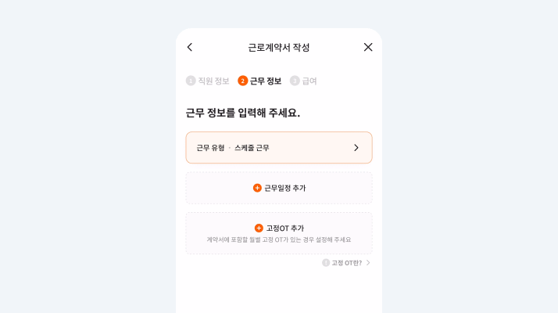Viewport: 558px width, 313px height.
Task: Expand the 근무 유형 row chevron
Action: click(x=356, y=148)
